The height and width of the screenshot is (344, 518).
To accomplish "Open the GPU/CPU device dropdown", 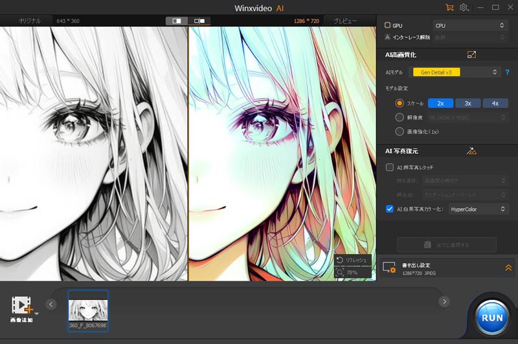I will pos(470,25).
